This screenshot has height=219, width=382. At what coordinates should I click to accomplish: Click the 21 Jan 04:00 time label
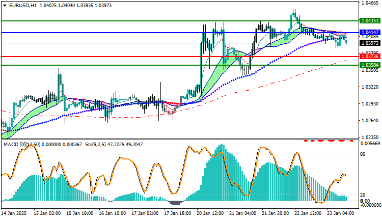point(243,213)
